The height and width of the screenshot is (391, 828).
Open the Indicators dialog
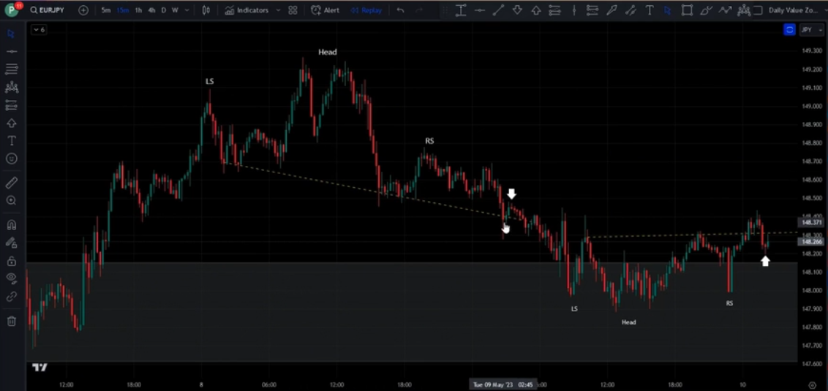coord(246,10)
